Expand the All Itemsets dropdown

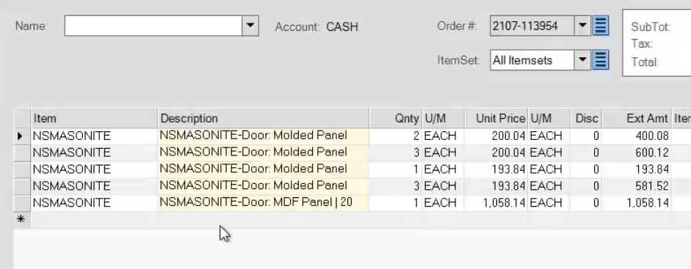[582, 60]
